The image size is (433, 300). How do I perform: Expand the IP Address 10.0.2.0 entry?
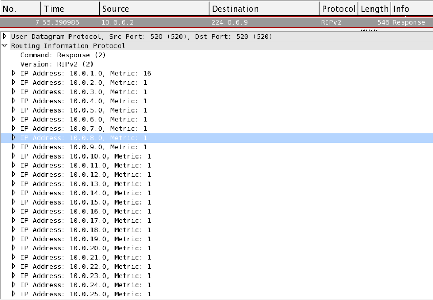14,83
